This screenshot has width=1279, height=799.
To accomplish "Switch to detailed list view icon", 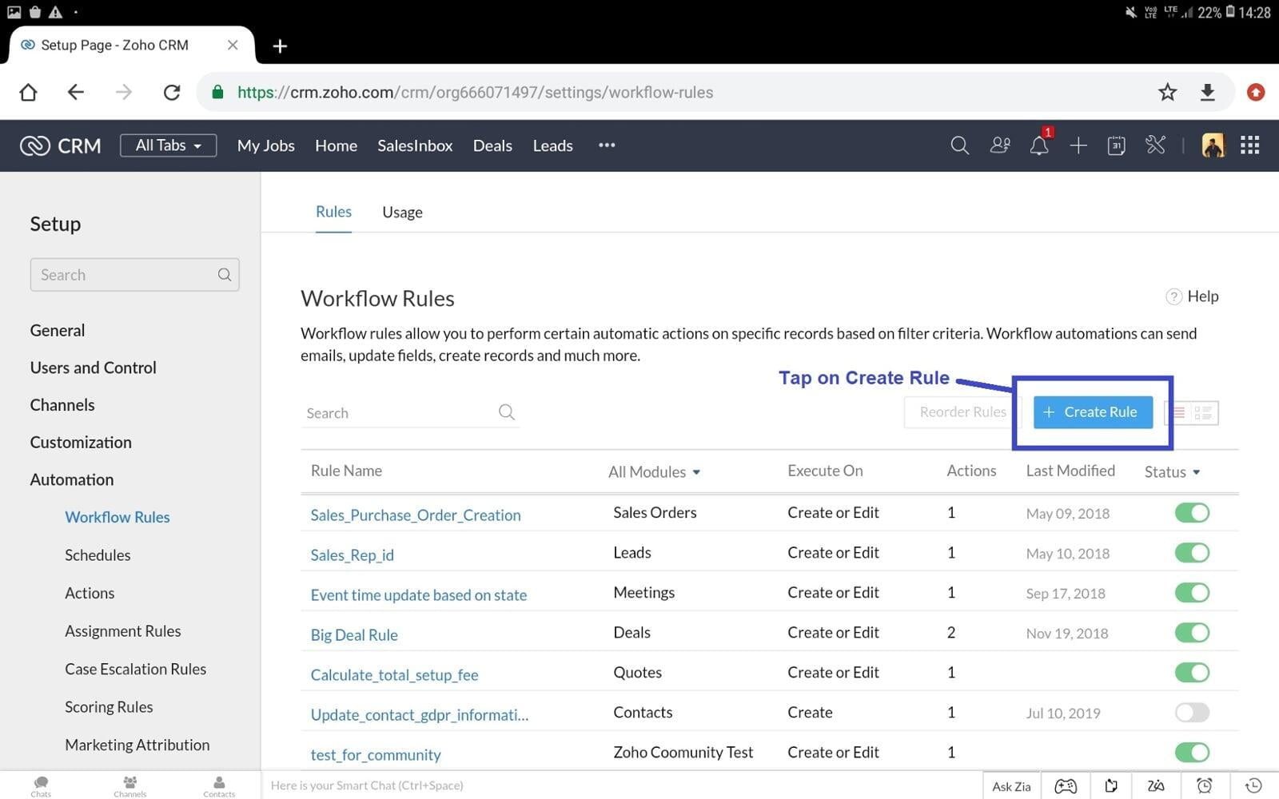I will (x=1204, y=413).
